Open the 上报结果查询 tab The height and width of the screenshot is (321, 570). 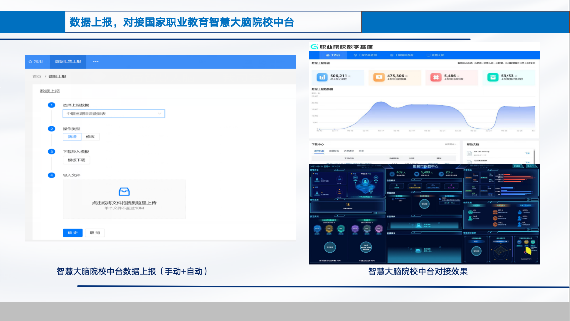point(365,55)
